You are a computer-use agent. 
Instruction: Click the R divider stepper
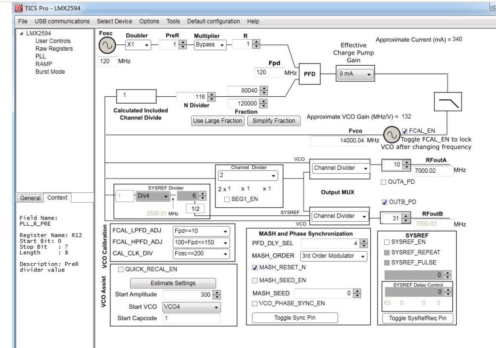click(256, 44)
